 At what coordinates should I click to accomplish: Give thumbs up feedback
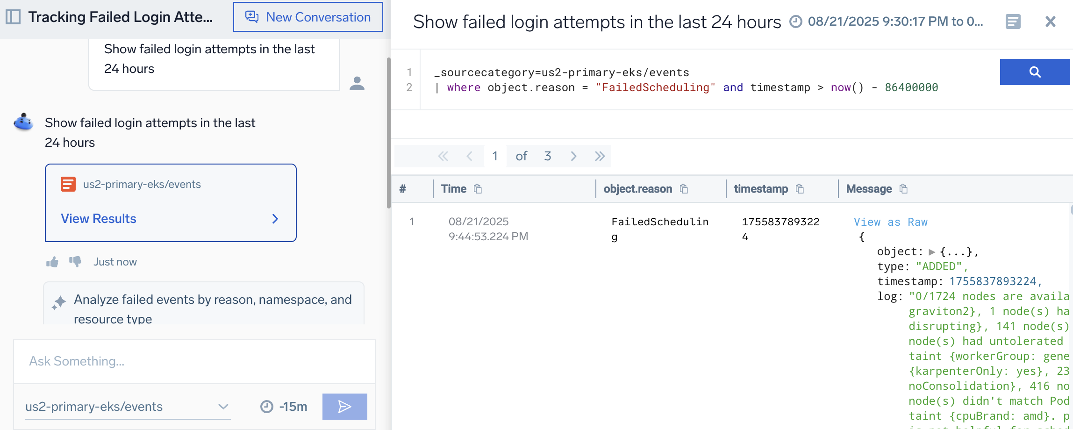tap(52, 262)
